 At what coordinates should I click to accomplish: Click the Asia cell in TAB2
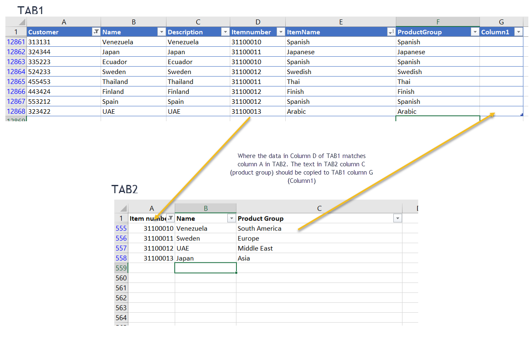(x=319, y=258)
